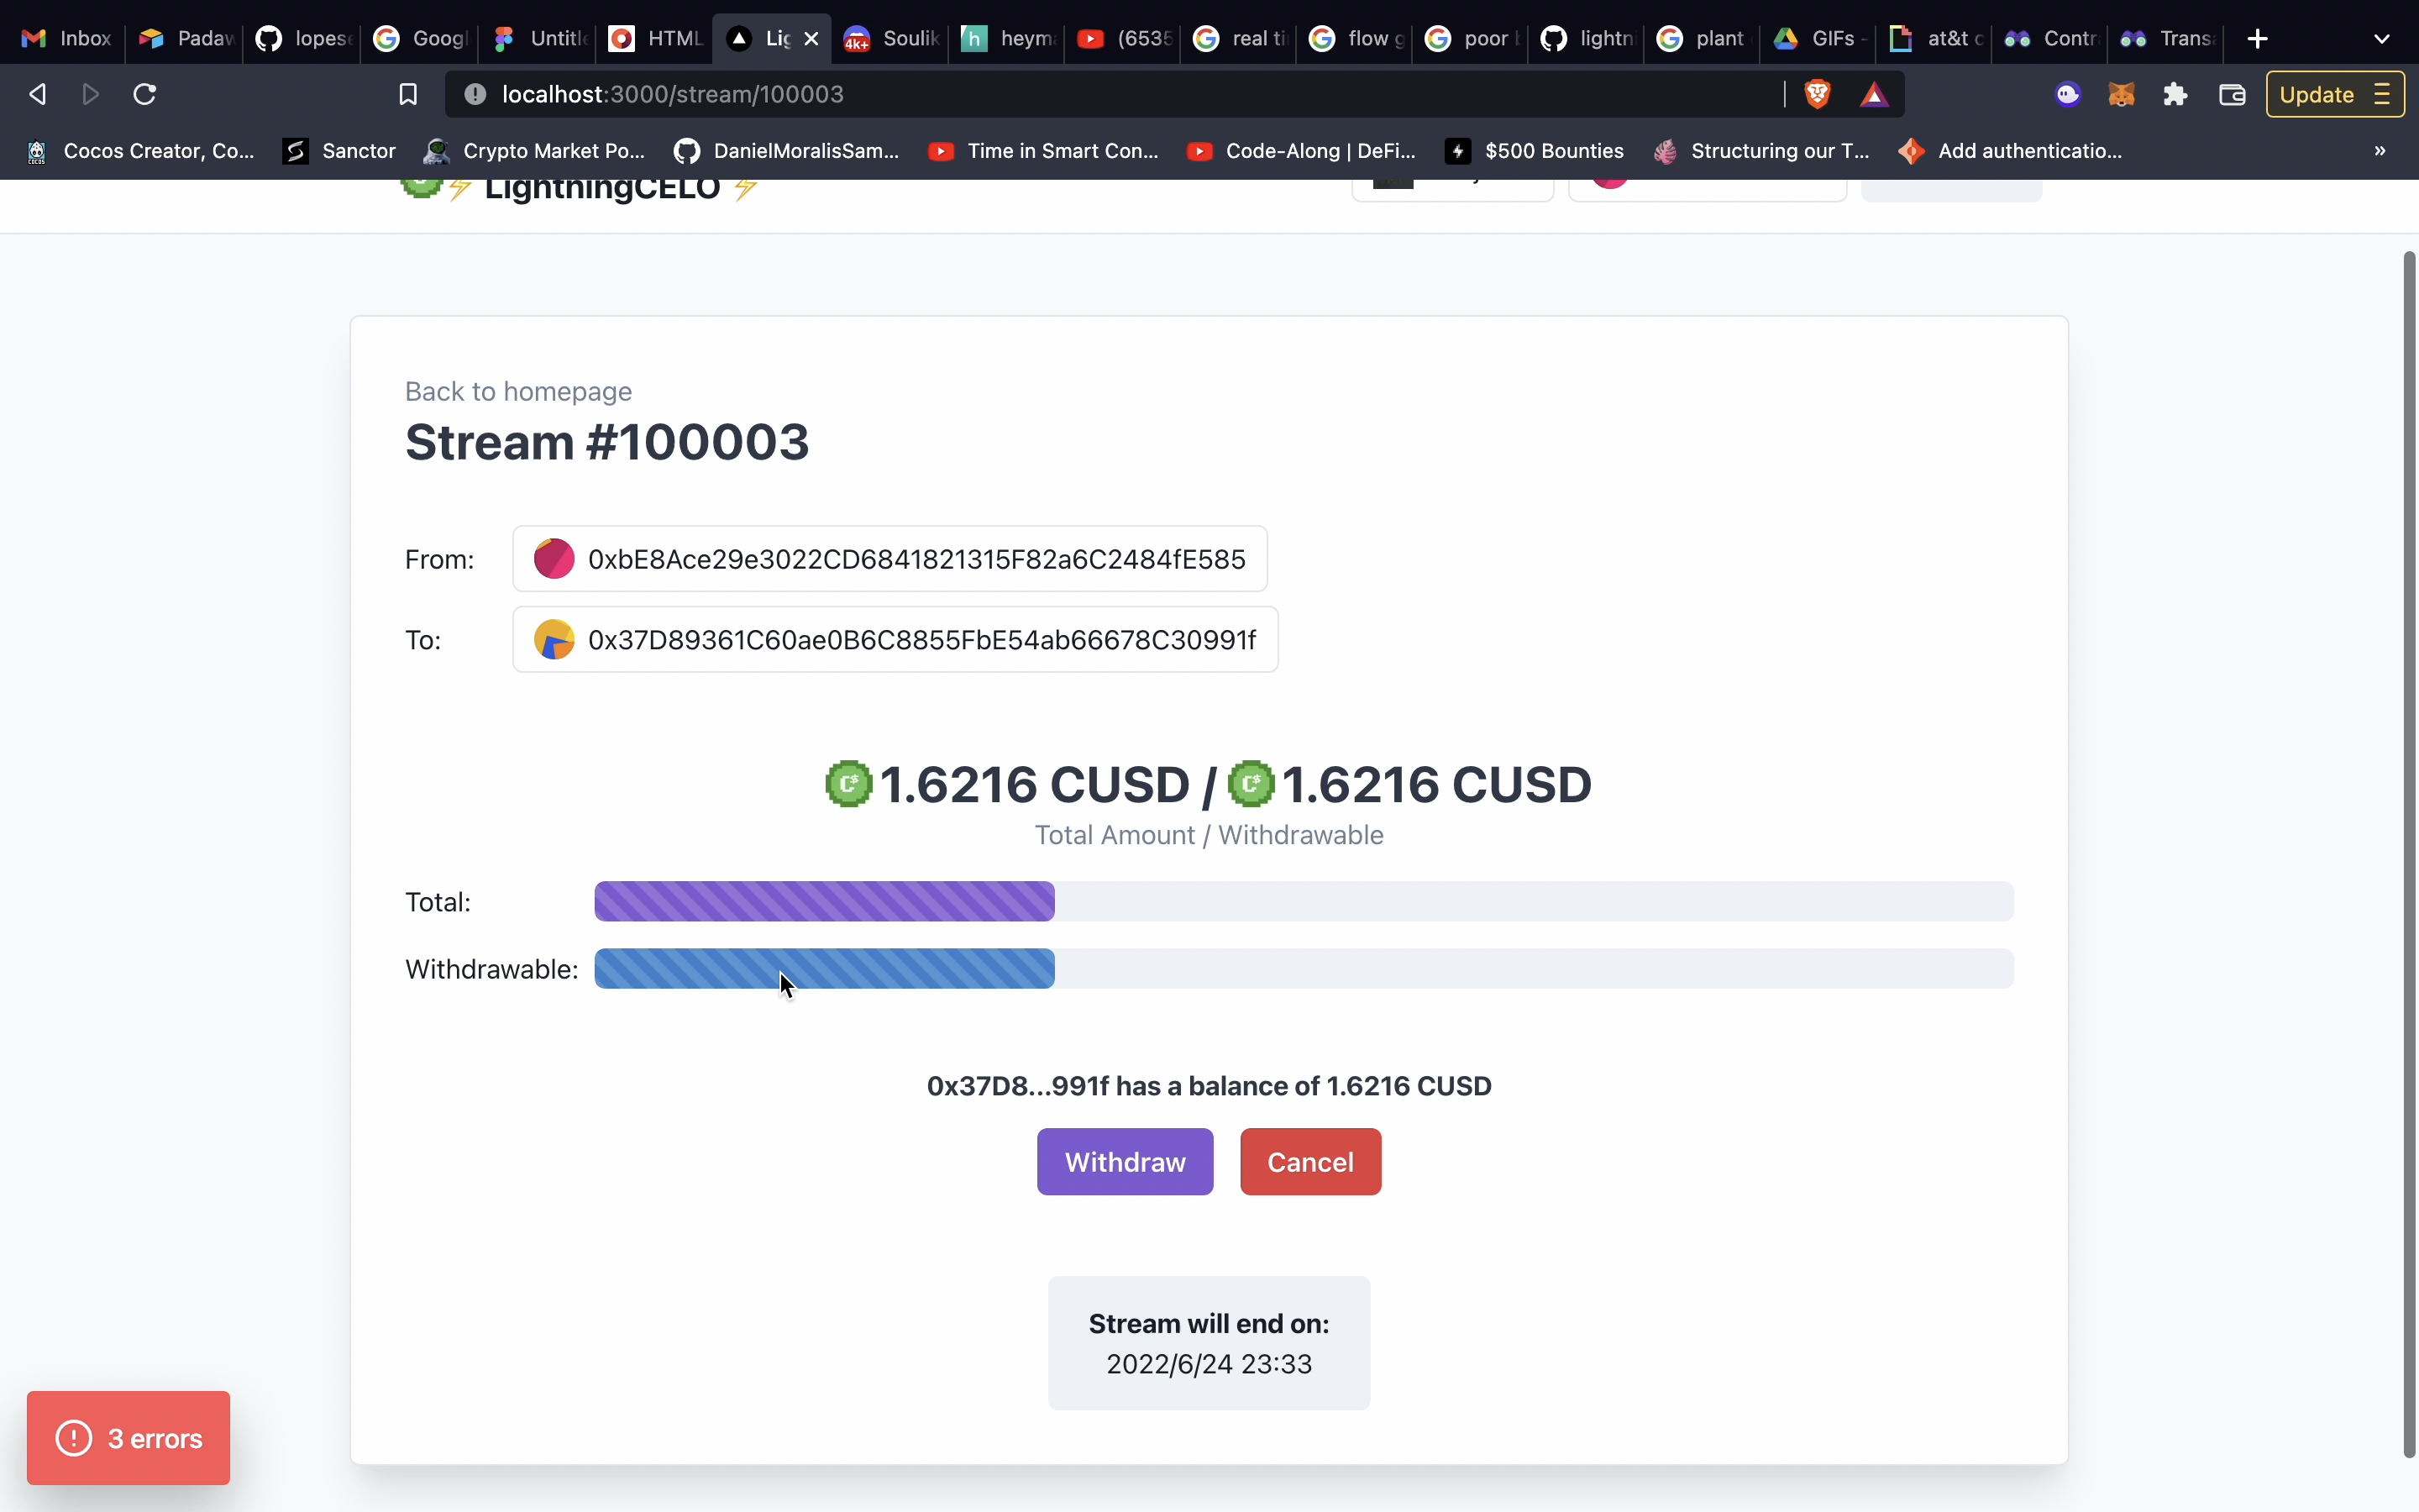Follow the Back to homepage link

517,391
